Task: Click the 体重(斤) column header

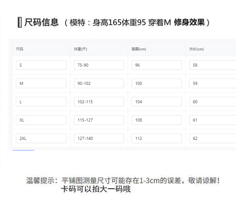Action: point(80,49)
